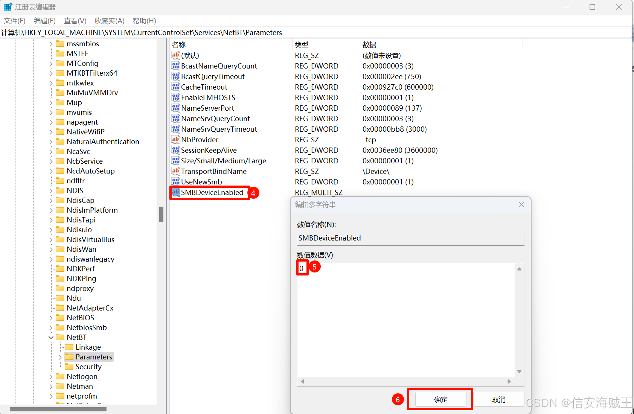
Task: Click the MuMuVMMDrv folder icon
Action: coord(60,92)
